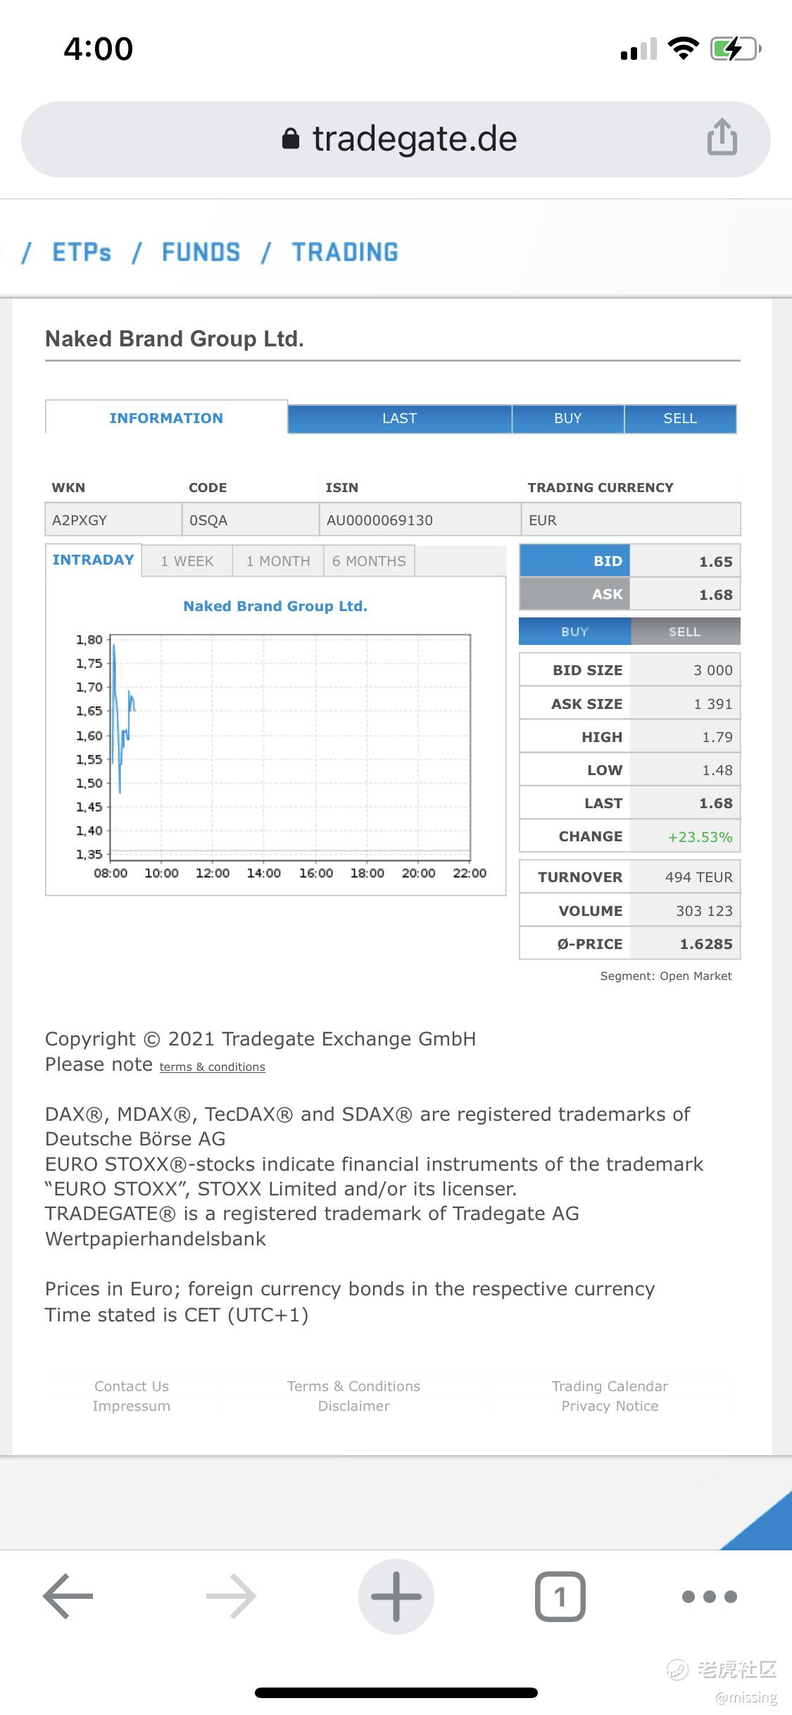Show the 6 MONTHS chart

369,561
